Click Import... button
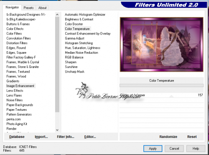 pos(41,137)
